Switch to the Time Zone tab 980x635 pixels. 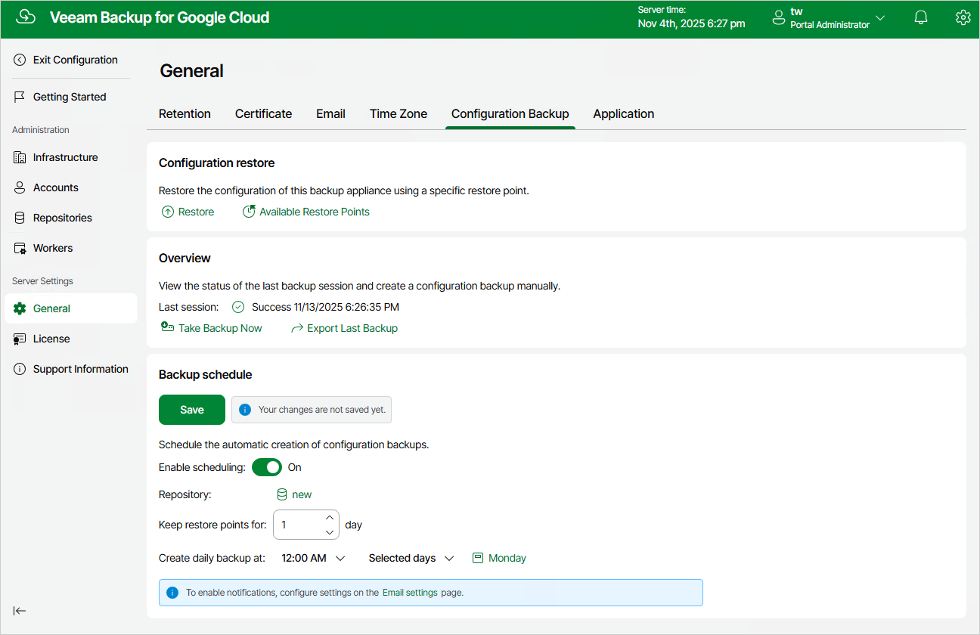tap(399, 113)
